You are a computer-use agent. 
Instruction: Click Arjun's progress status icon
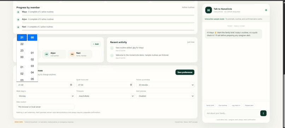tap(18, 19)
